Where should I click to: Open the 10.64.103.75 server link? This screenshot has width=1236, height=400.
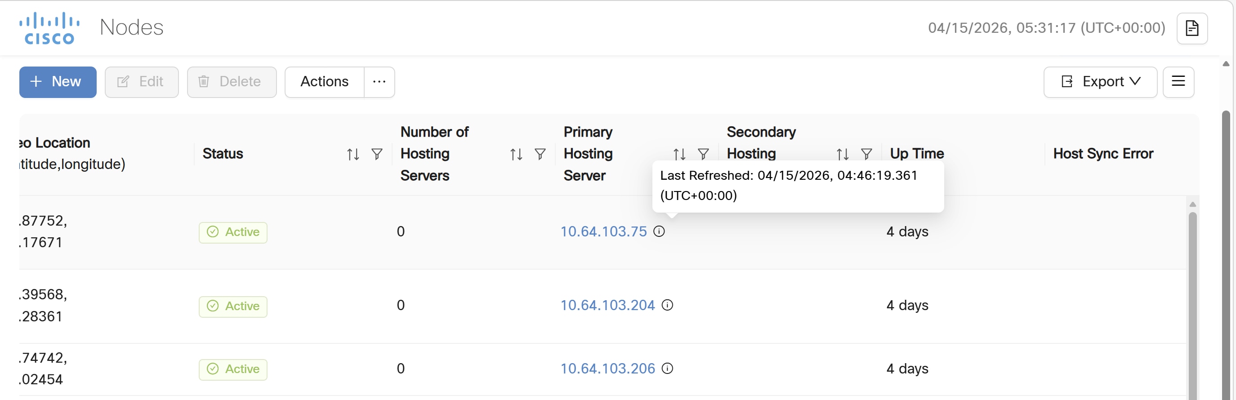(x=603, y=231)
